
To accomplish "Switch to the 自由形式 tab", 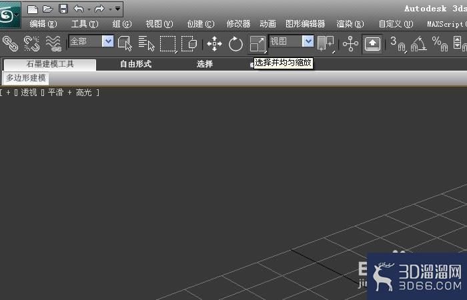I will pos(136,64).
